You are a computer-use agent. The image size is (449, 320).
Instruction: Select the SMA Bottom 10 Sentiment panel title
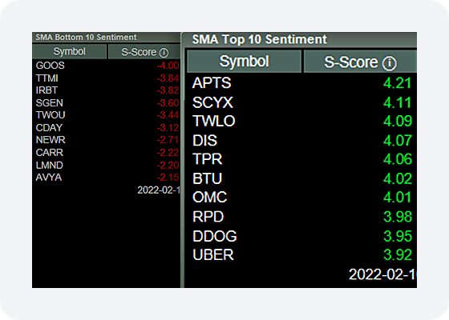pyautogui.click(x=86, y=38)
